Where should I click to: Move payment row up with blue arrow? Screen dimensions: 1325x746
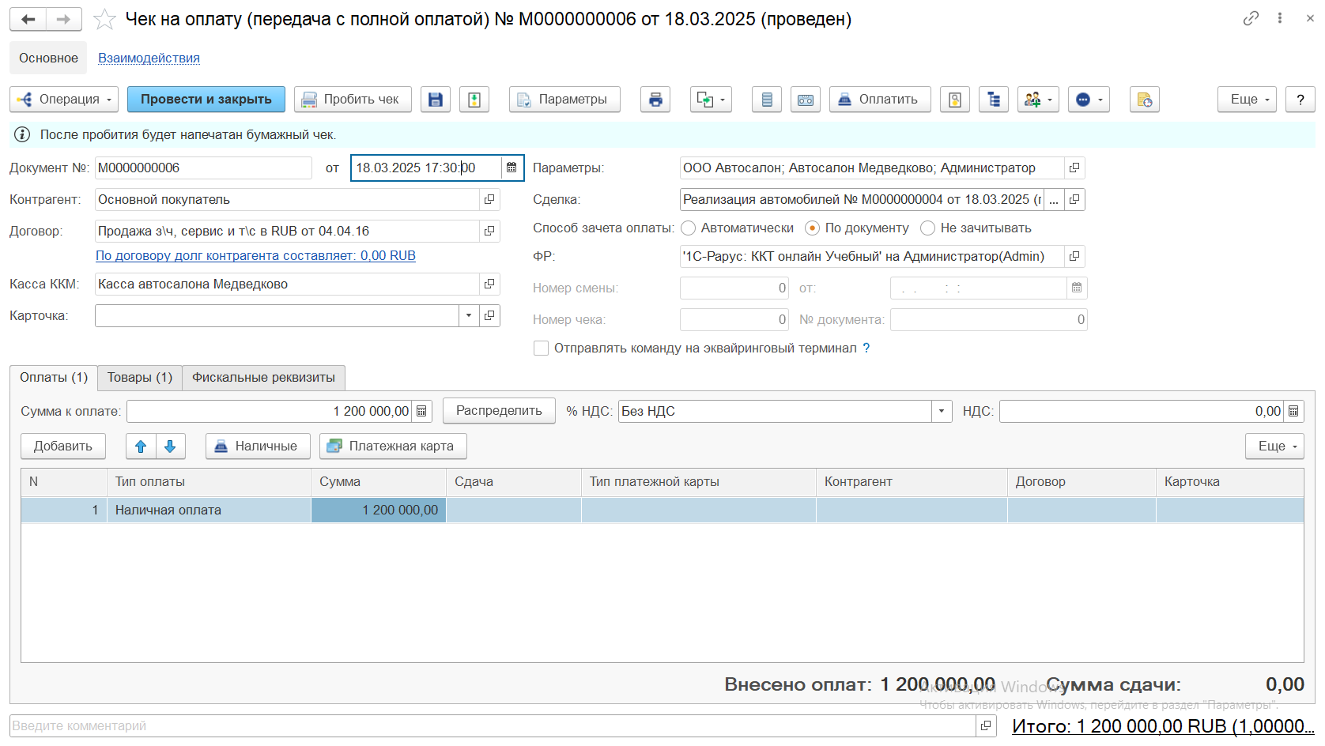click(x=141, y=446)
